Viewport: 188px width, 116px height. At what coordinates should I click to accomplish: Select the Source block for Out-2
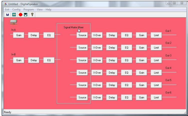82,48
